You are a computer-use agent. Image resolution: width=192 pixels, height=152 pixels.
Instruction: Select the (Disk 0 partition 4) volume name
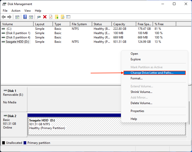18,37
